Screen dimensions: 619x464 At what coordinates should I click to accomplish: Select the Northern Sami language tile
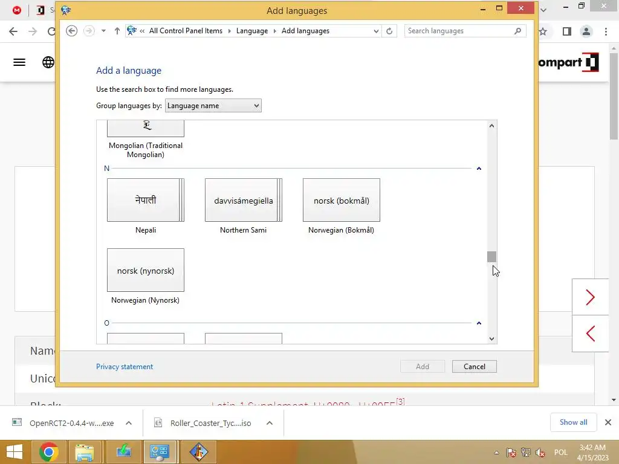243,200
